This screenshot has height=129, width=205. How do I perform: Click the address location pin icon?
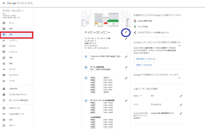[x=86, y=57]
